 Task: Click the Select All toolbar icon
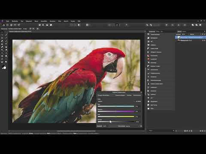tap(71, 25)
